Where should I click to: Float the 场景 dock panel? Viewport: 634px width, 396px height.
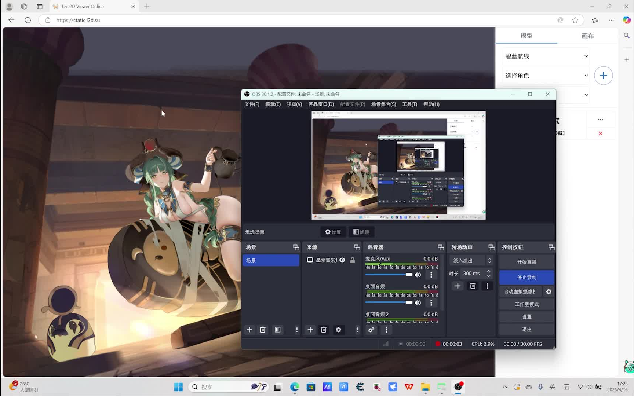click(296, 247)
